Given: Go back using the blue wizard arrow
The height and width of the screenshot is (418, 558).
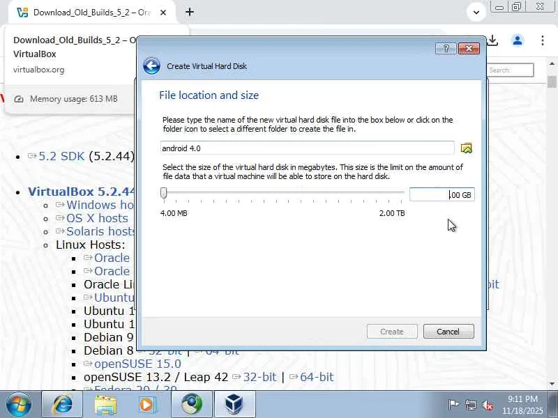Looking at the screenshot, I should [151, 66].
